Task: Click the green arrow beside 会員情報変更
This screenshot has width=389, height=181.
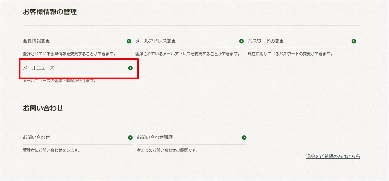Action: coord(129,41)
